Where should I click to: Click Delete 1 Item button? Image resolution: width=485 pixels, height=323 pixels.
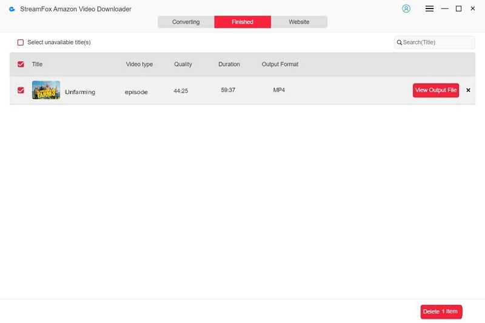pos(441,311)
